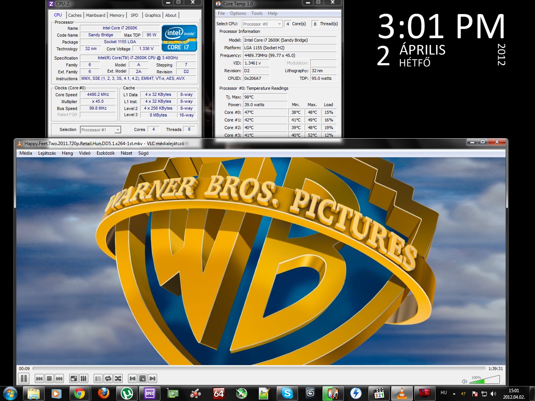This screenshot has width=535, height=401.
Task: Switch to CPU-Z Graphics tab
Action: (153, 15)
